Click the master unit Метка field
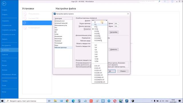Viewport: 183px width, 103px height. [x=116, y=23]
